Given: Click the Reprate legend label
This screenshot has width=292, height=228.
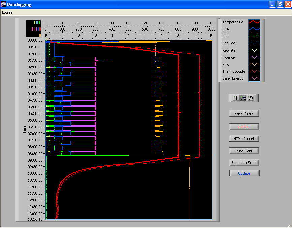Looking at the screenshot, I should [229, 50].
